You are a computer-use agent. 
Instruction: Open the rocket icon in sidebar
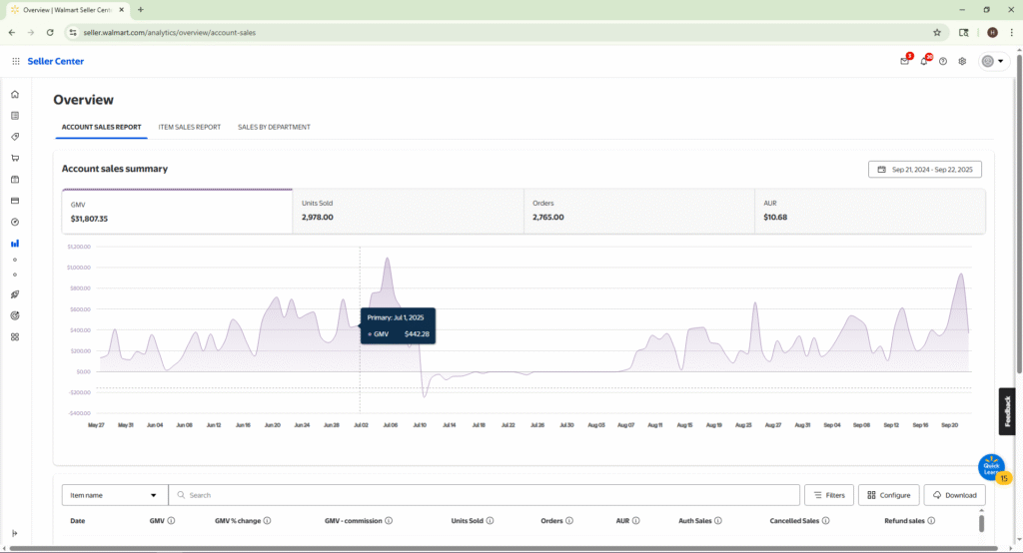(x=15, y=294)
